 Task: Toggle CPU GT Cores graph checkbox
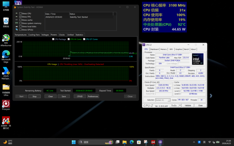tap(84, 39)
